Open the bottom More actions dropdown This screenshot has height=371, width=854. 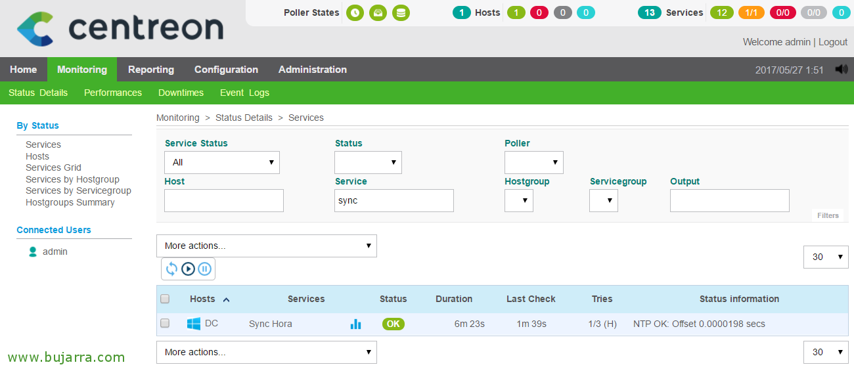pyautogui.click(x=267, y=352)
